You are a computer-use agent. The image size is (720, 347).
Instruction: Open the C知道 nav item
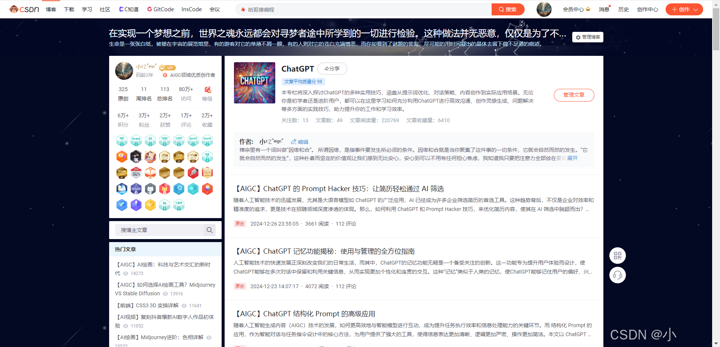click(129, 9)
